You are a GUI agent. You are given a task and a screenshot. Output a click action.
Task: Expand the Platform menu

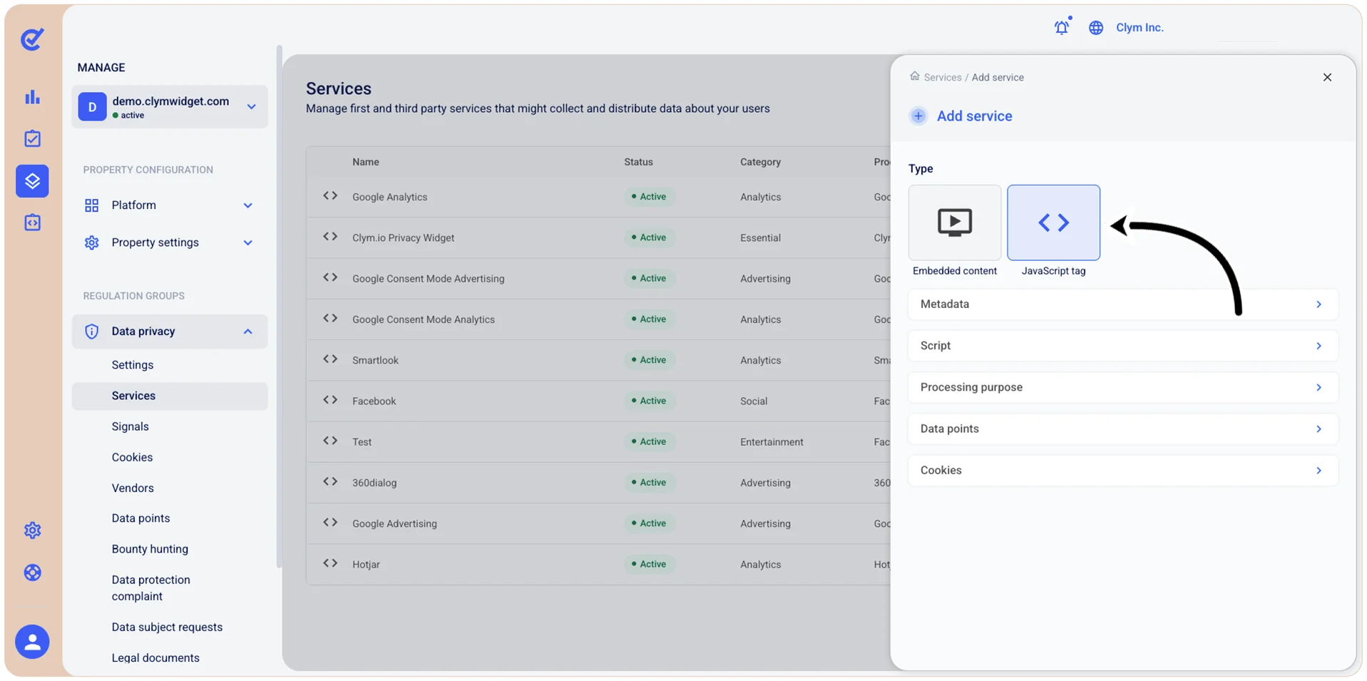170,205
